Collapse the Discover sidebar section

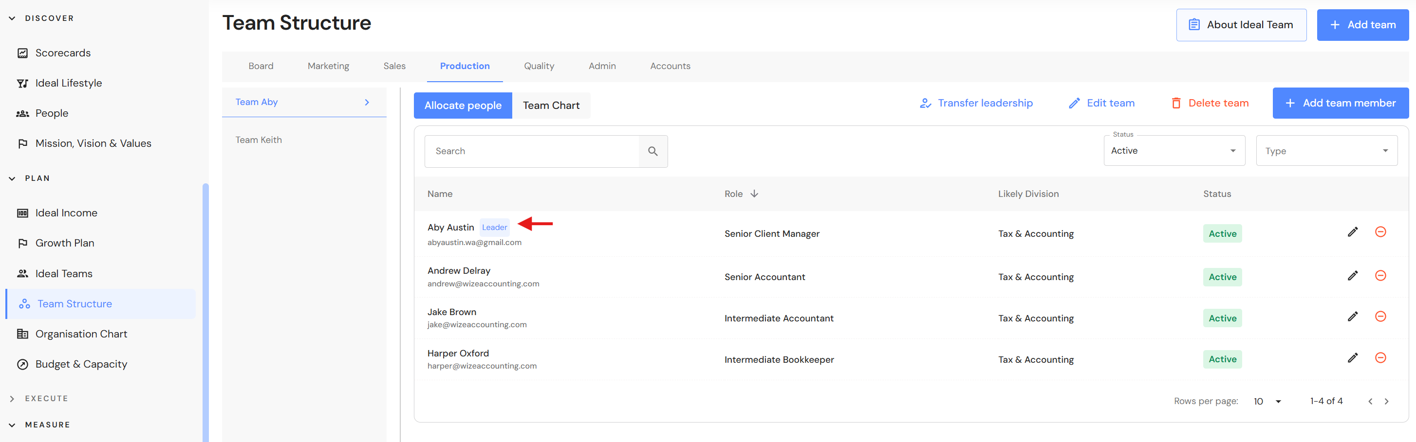click(x=12, y=18)
